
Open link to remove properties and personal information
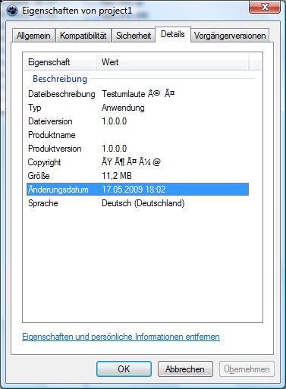coord(121,337)
